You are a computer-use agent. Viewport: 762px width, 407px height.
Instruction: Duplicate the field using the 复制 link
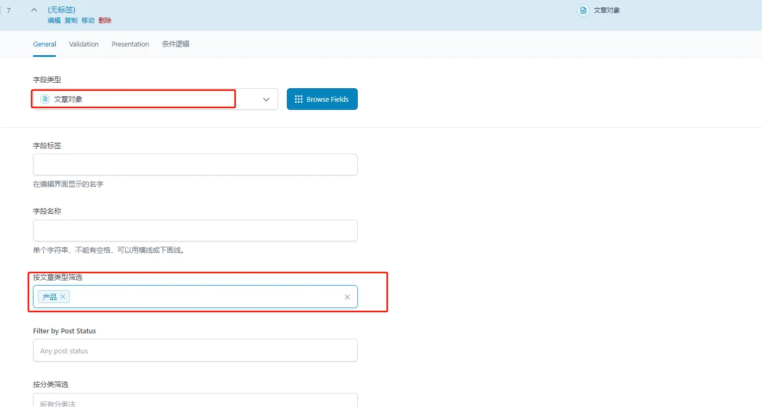tap(71, 21)
